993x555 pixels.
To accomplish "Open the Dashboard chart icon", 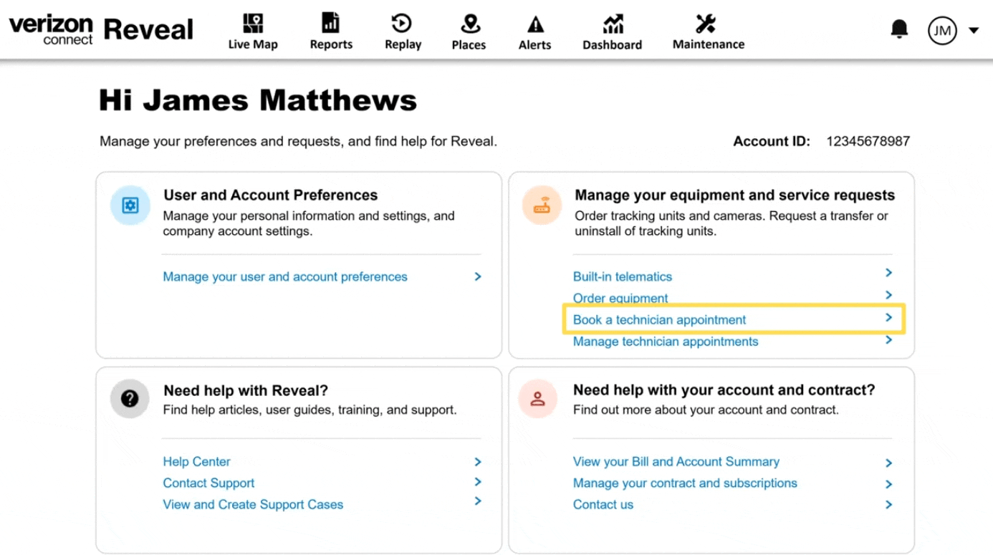I will click(x=613, y=24).
